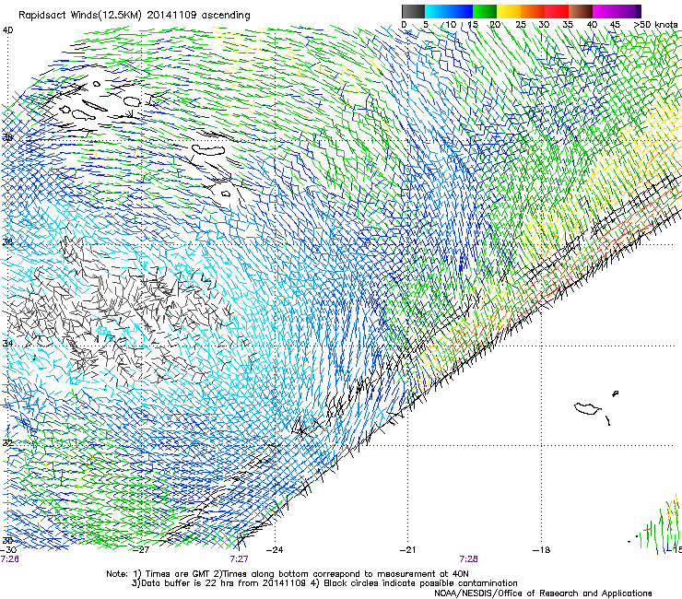Click the purple '7:27' time label
The width and height of the screenshot is (682, 599).
tap(240, 559)
